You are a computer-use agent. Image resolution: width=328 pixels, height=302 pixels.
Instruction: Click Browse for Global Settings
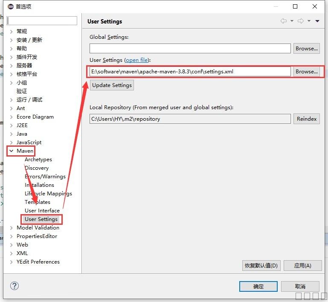(x=307, y=49)
